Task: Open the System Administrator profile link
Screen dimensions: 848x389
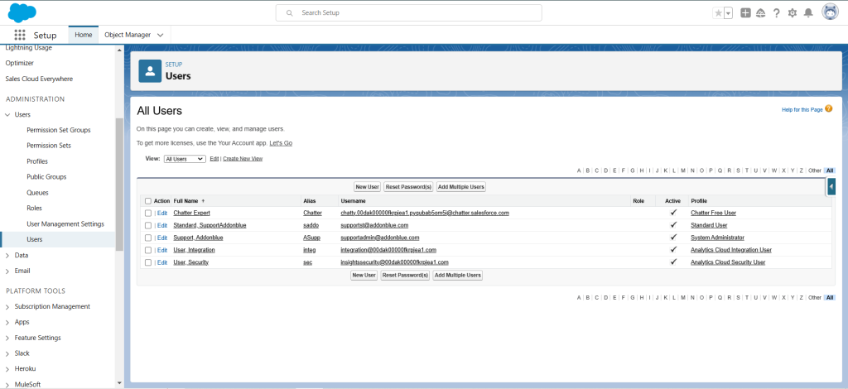Action: point(717,238)
